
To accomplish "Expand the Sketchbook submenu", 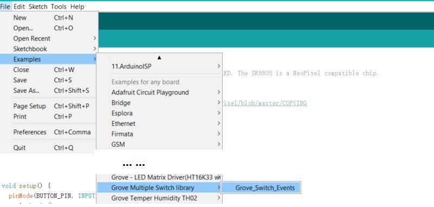I will coord(49,49).
